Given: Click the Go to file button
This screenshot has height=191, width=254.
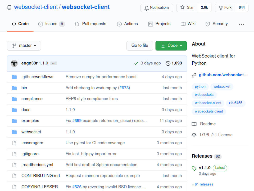Looking at the screenshot, I should click(x=140, y=46).
